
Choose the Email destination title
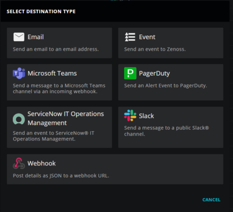tap(36, 37)
